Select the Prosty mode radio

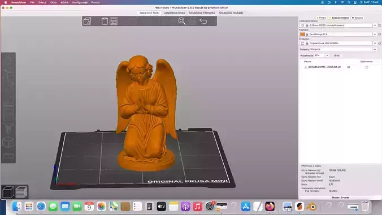(322, 18)
